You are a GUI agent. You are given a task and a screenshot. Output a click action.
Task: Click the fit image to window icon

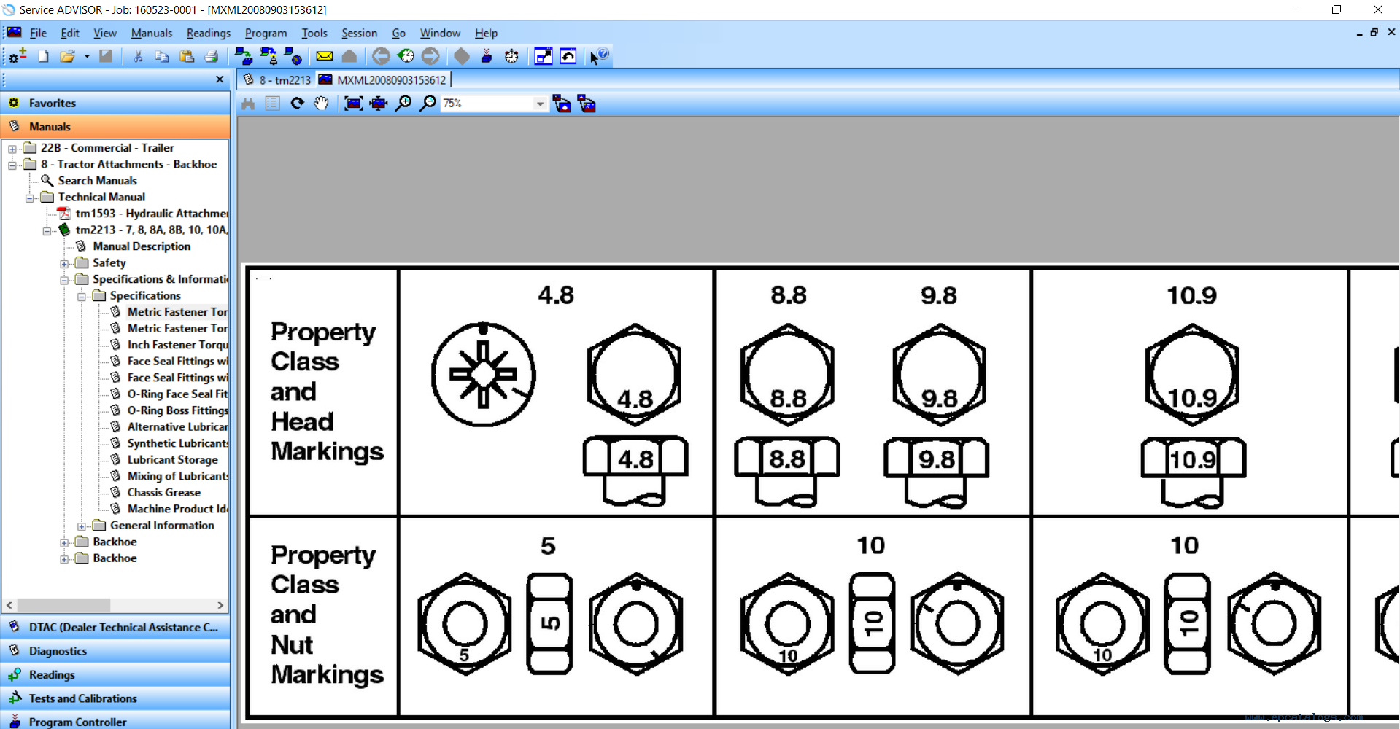coord(354,104)
